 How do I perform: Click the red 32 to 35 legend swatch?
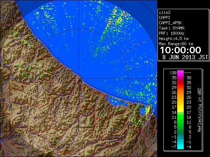click(x=180, y=83)
